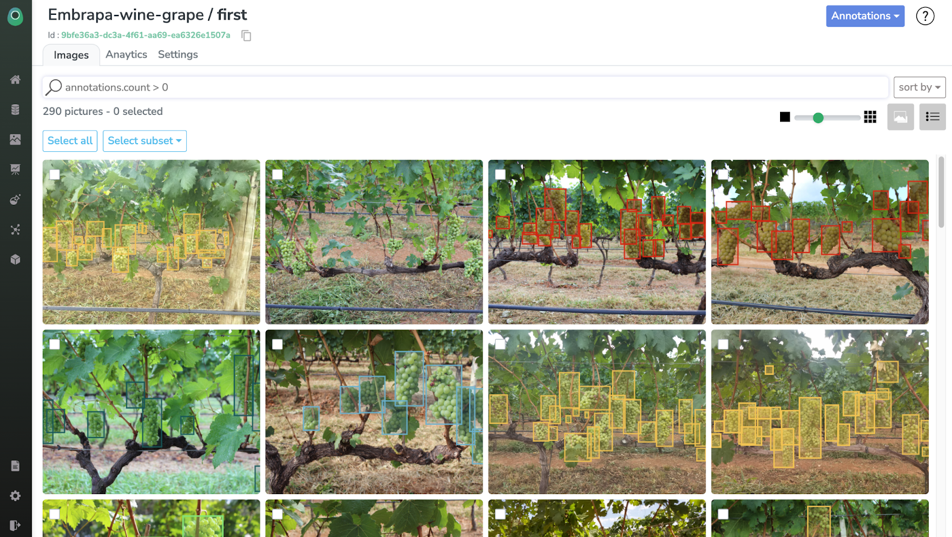
Task: Open the Select subset dropdown
Action: [x=145, y=141]
